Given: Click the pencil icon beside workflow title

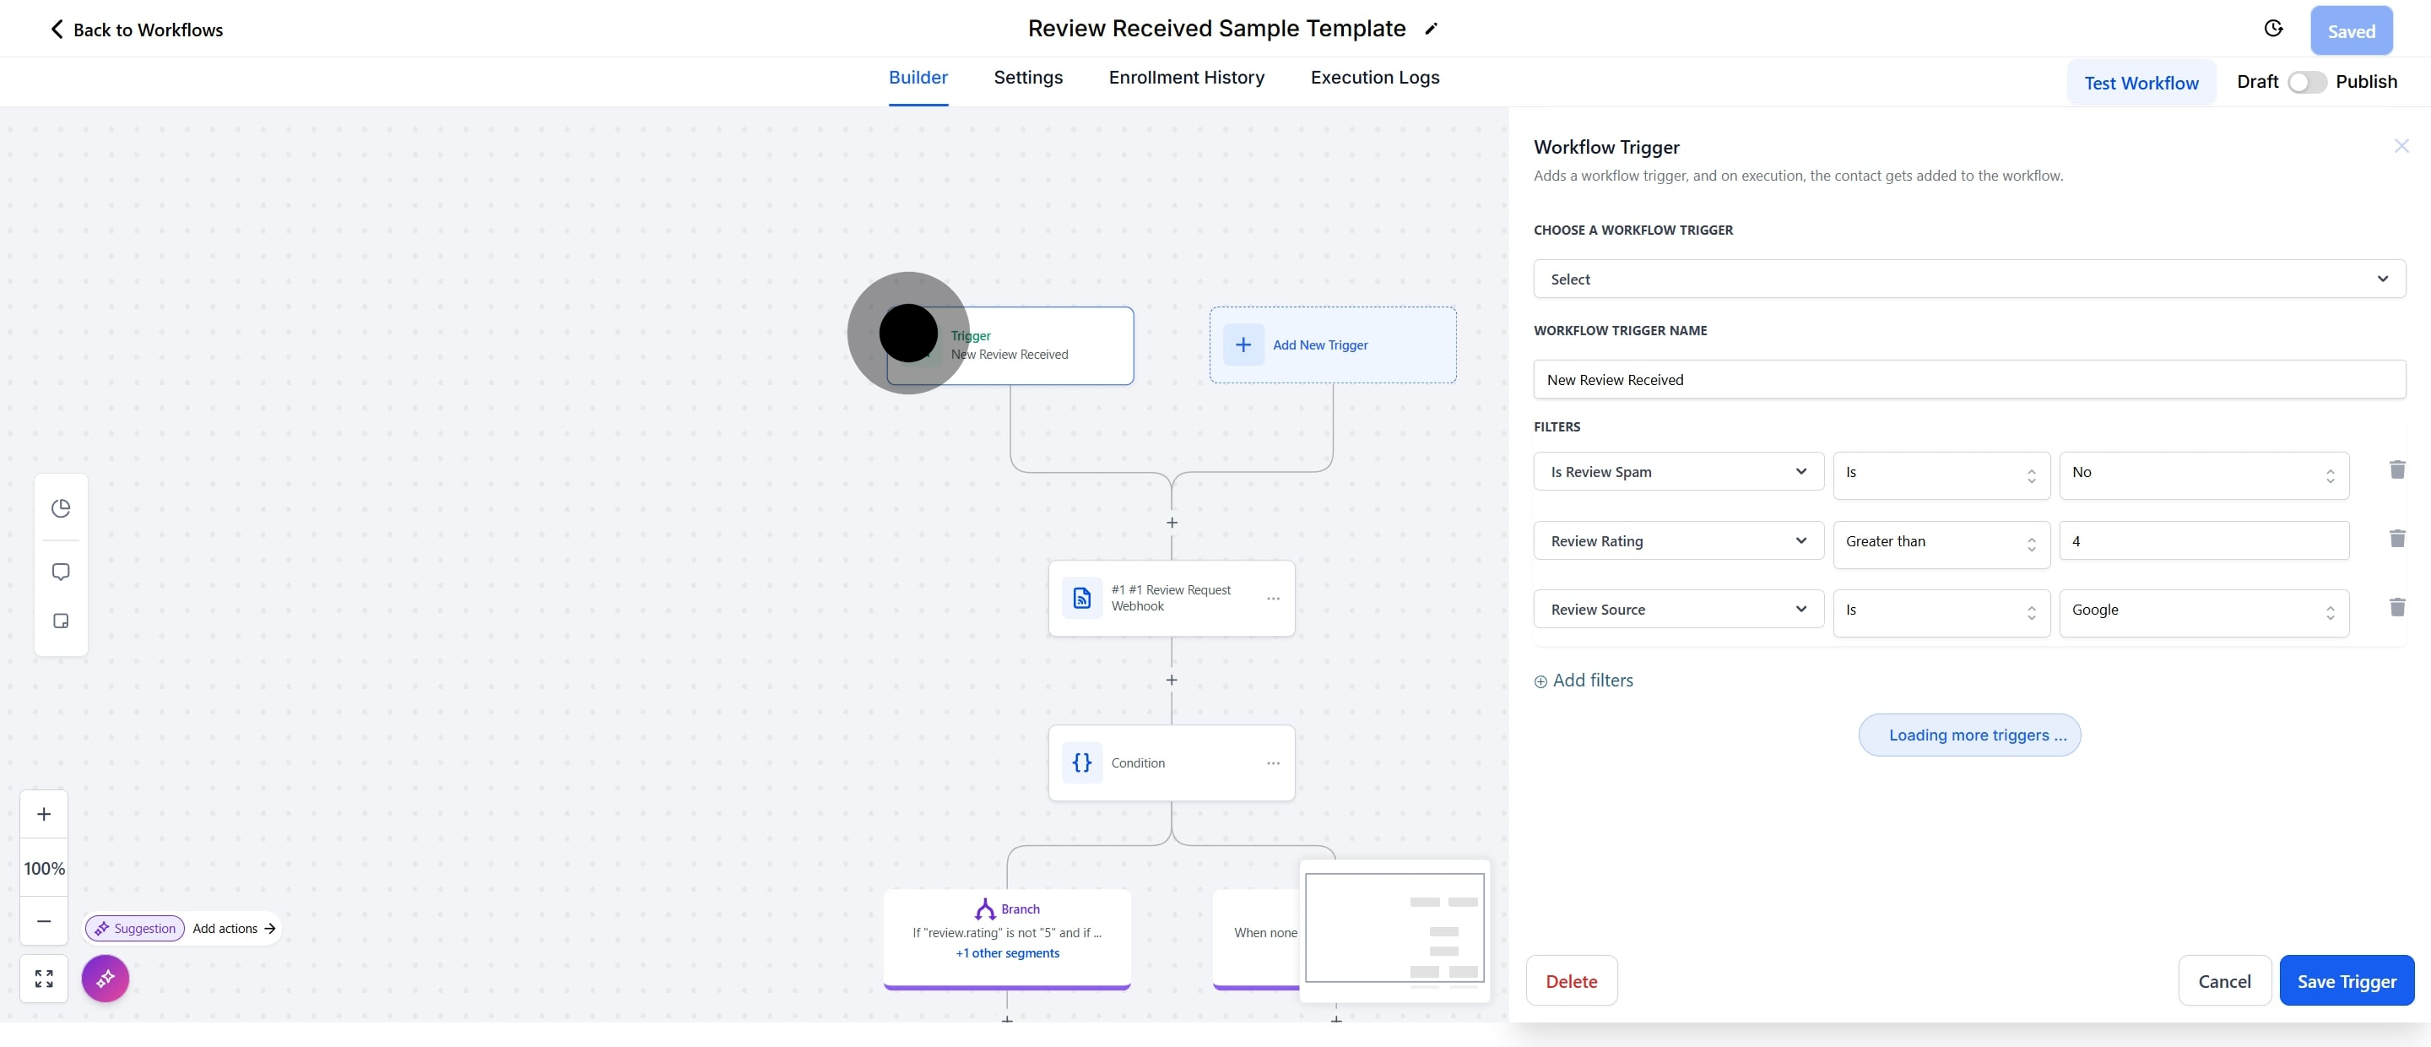Looking at the screenshot, I should click(x=1431, y=30).
